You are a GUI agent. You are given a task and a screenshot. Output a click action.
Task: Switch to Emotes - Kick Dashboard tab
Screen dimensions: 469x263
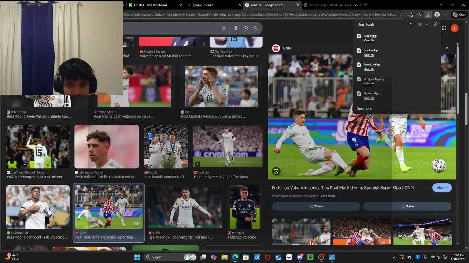pyautogui.click(x=155, y=5)
